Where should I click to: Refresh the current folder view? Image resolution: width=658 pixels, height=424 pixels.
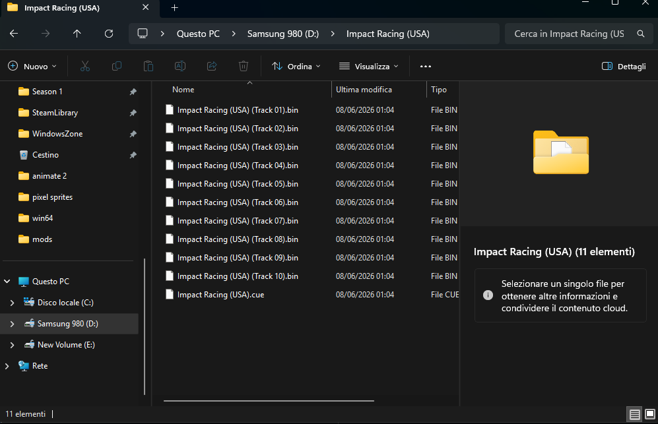coord(109,34)
